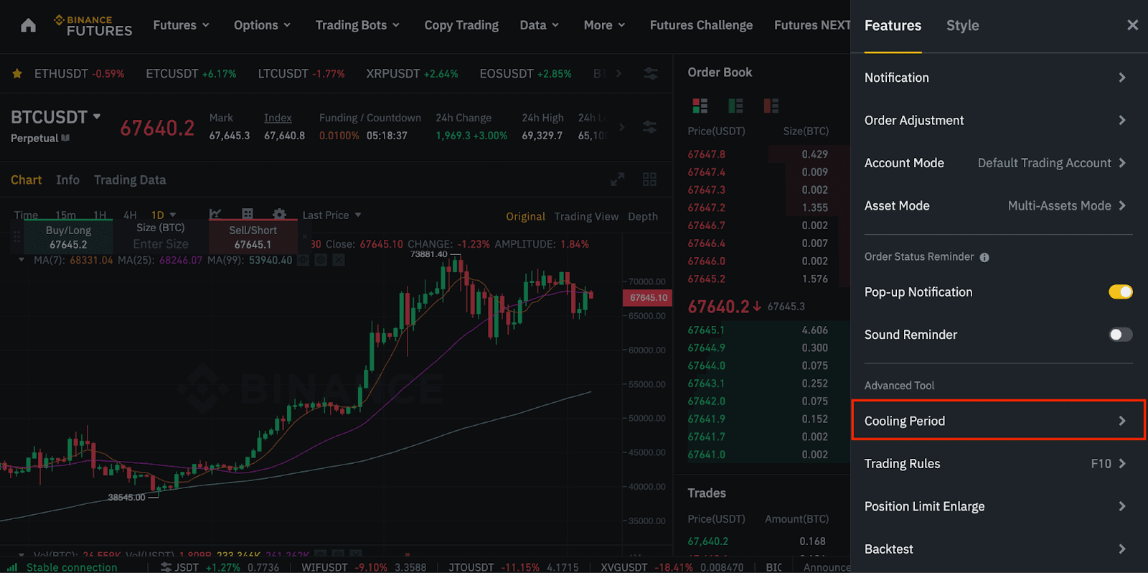Image resolution: width=1148 pixels, height=573 pixels.
Task: Open the ticker bar settings sliders icon
Action: click(x=651, y=73)
